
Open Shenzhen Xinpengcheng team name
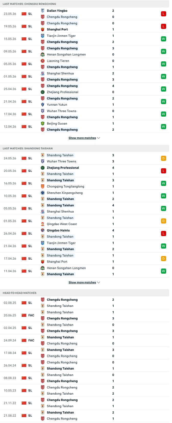pos(65,193)
